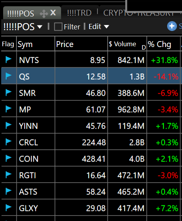Select the GLXY symbol cell
Screen dimensions: 182x221
click(x=36, y=208)
